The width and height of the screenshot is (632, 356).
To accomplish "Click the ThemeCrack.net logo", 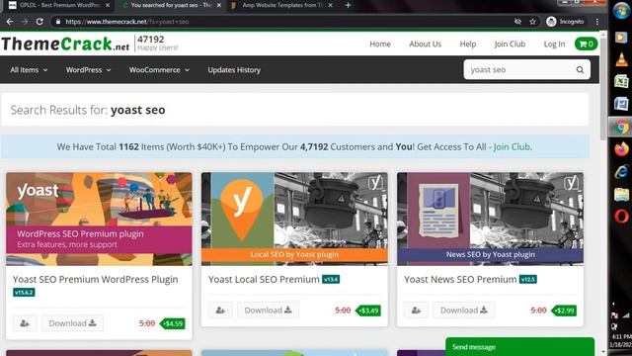I will coord(65,44).
